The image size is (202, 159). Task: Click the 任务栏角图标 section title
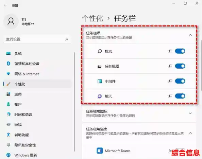(97, 111)
